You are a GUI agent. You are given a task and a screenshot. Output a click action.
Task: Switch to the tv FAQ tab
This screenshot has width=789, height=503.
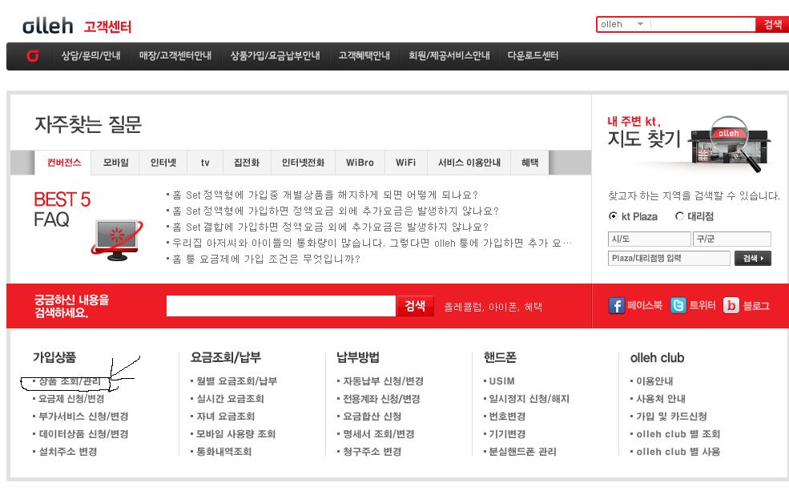pyautogui.click(x=205, y=163)
